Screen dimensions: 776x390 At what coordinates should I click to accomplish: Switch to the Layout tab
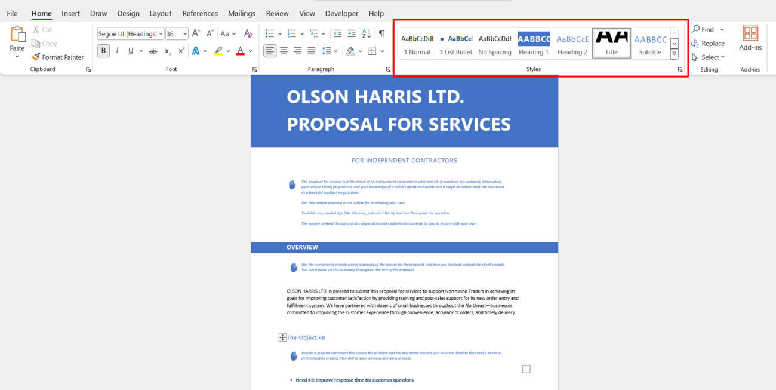[x=161, y=13]
